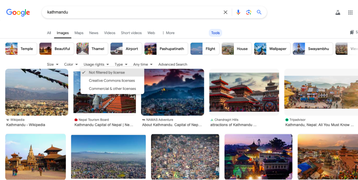Screen dimensions: 358x180
Task: Collapse the Usage rights dropdown
Action: (x=96, y=65)
